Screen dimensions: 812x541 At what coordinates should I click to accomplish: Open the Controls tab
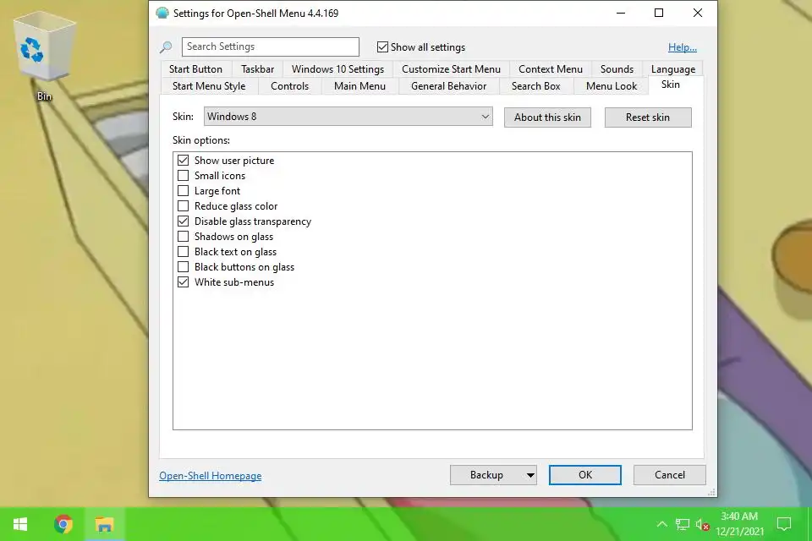[289, 86]
